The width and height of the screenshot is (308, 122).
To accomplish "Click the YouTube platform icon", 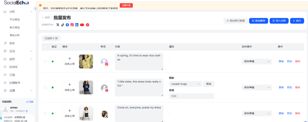I will (x=82, y=25).
